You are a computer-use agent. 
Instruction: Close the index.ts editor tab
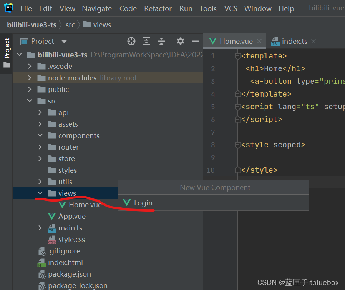pos(313,41)
